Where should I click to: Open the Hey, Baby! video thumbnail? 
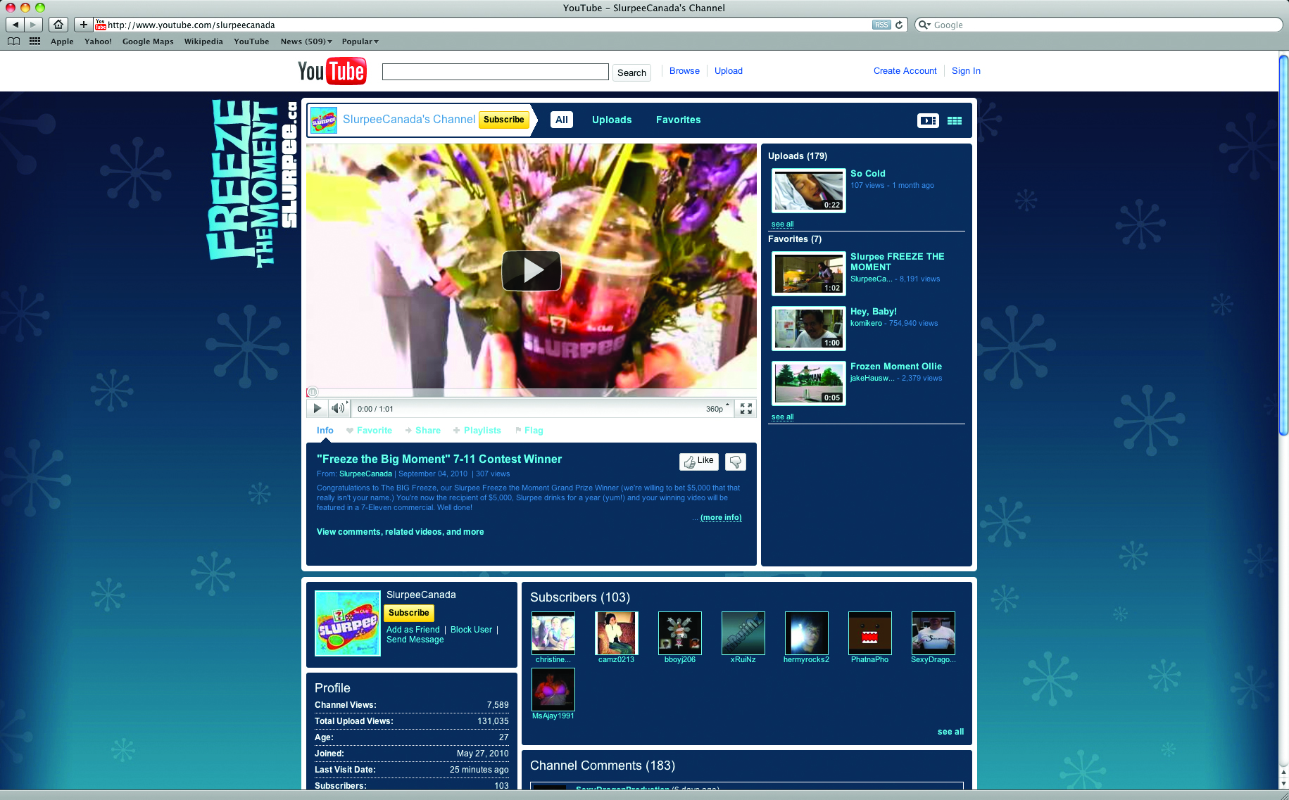click(809, 329)
